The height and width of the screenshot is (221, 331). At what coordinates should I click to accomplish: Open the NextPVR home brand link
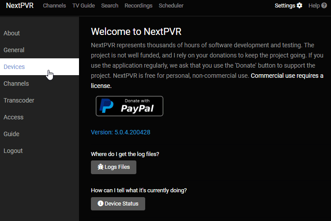pos(20,5)
